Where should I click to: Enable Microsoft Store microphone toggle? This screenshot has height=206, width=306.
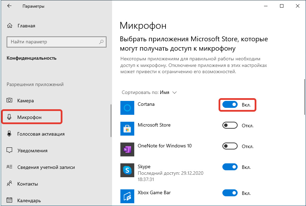[230, 125]
